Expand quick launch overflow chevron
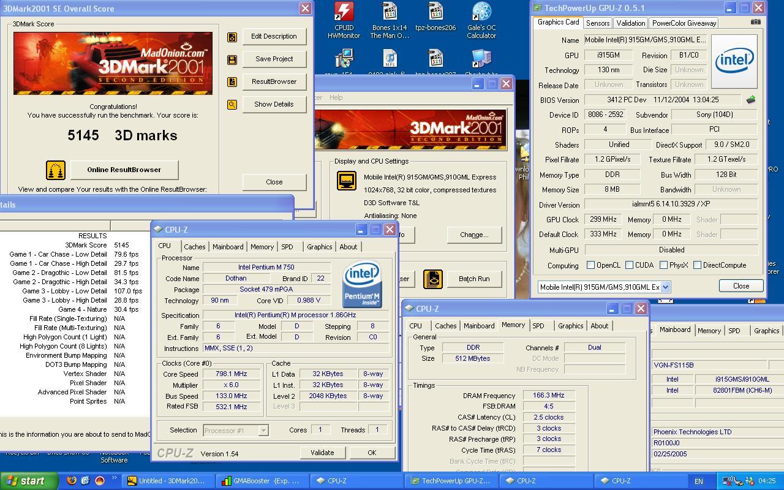The width and height of the screenshot is (784, 490). 115,479
